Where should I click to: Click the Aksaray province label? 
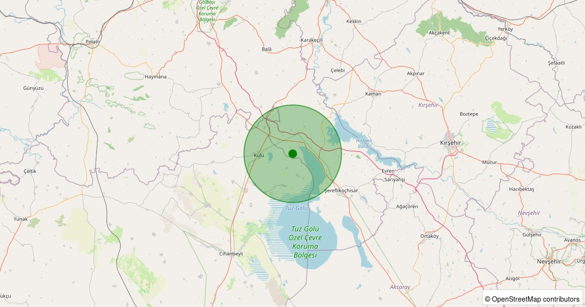click(x=400, y=287)
